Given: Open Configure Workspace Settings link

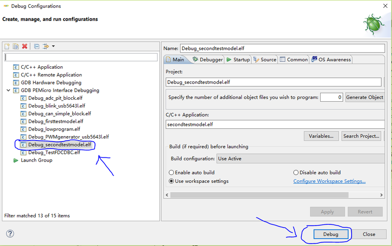Looking at the screenshot, I should pos(330,181).
